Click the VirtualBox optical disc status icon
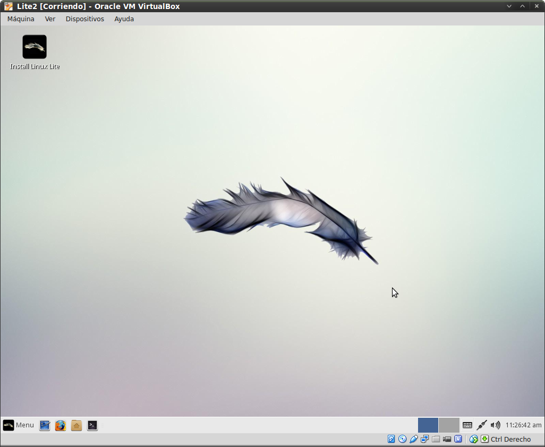This screenshot has height=447, width=545. (403, 439)
